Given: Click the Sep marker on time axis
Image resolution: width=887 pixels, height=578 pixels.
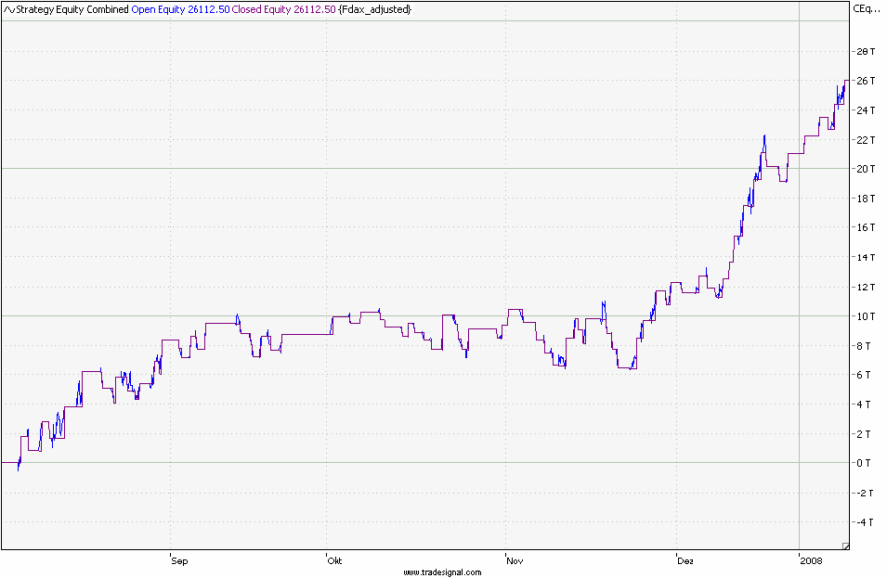Looking at the screenshot, I should [179, 561].
